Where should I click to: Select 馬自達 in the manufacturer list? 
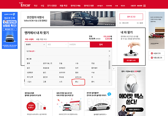click(x=61, y=77)
